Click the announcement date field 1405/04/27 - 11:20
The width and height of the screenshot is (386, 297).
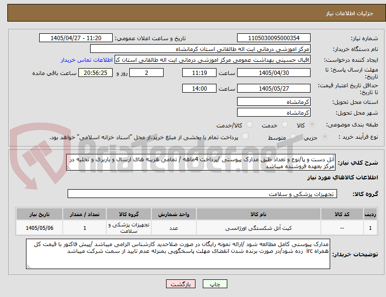click(x=76, y=38)
